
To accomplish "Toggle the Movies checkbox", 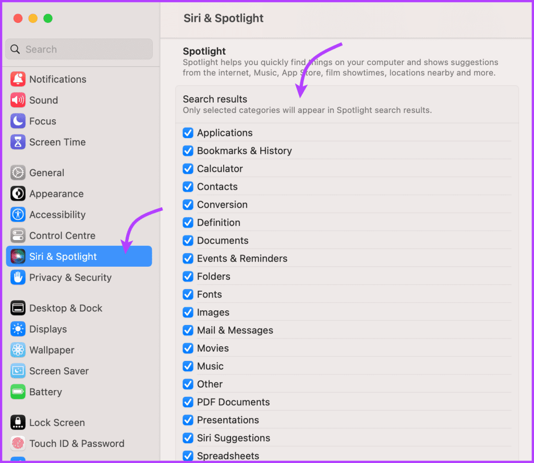I will tap(188, 348).
